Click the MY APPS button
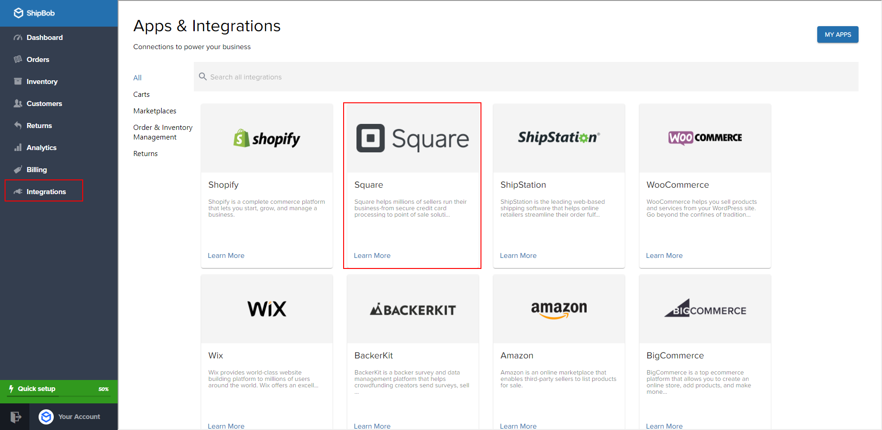882x430 pixels. 837,34
